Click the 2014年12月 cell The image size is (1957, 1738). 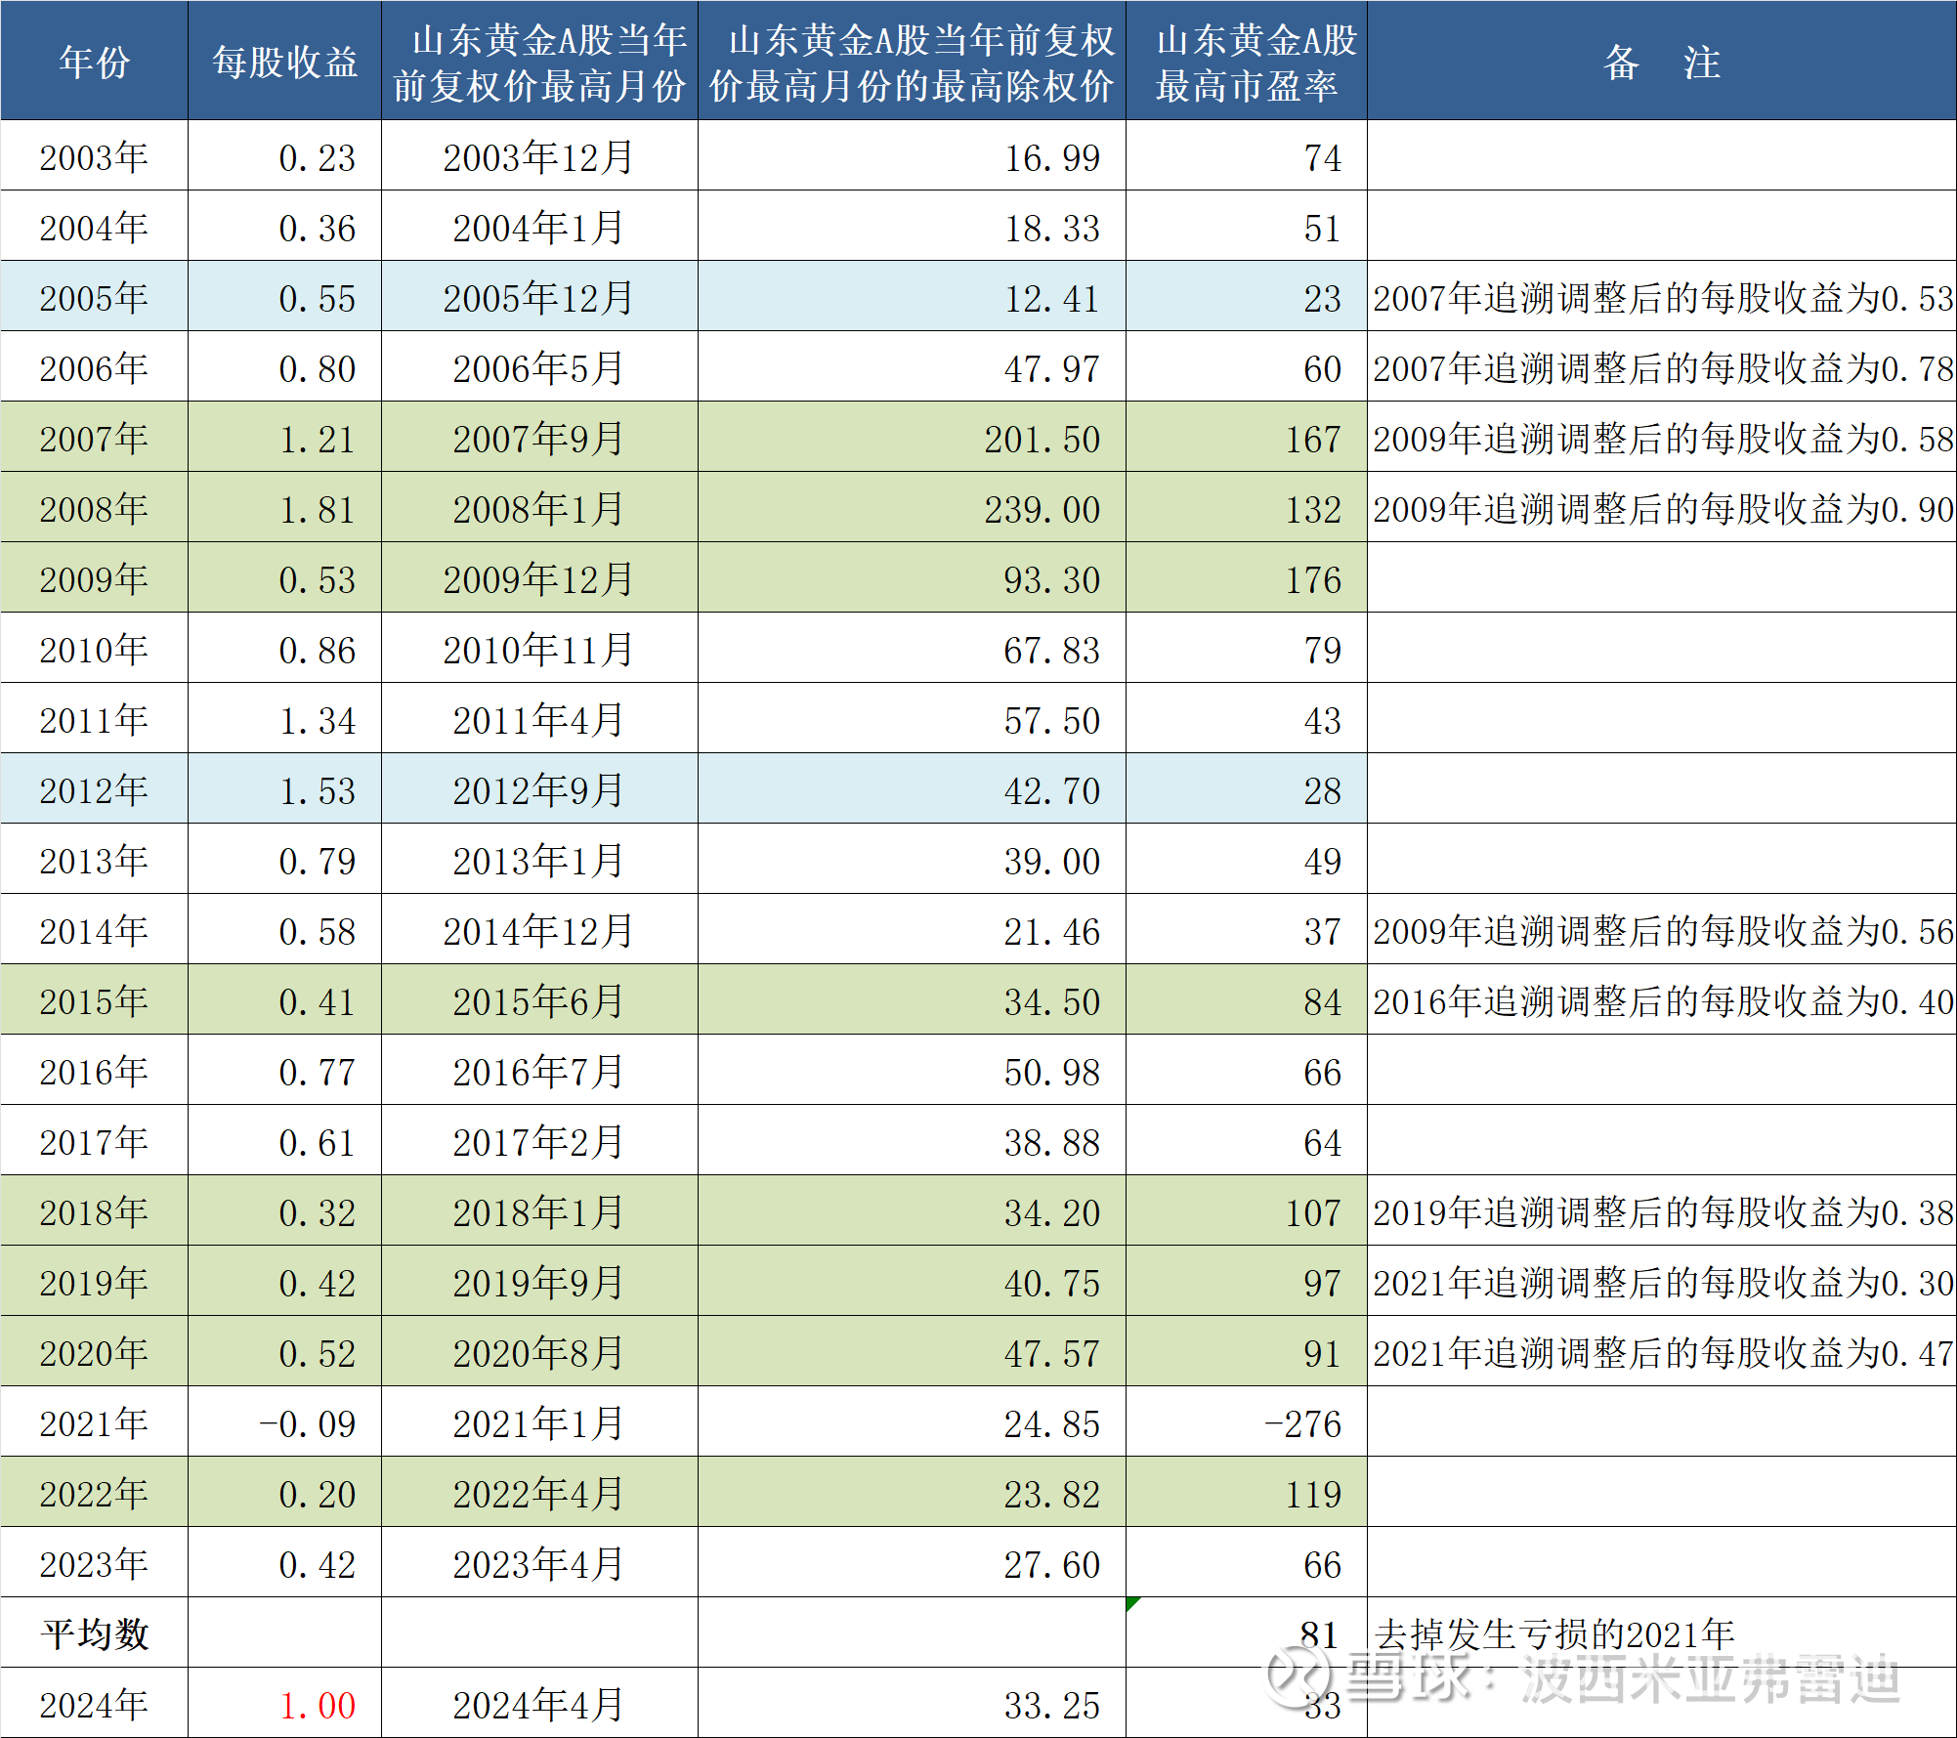point(539,930)
